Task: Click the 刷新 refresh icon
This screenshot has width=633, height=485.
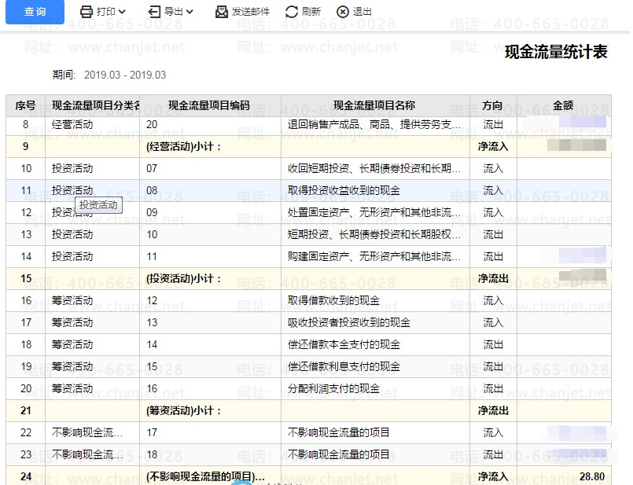Action: (x=292, y=12)
